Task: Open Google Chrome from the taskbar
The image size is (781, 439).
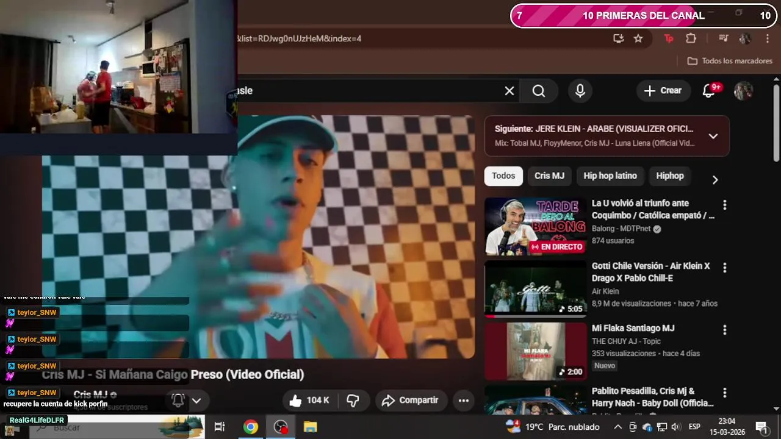Action: pos(250,427)
